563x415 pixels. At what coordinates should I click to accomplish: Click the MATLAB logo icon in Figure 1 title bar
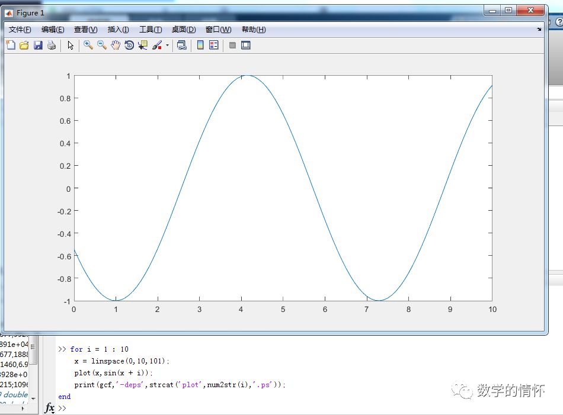[9, 13]
